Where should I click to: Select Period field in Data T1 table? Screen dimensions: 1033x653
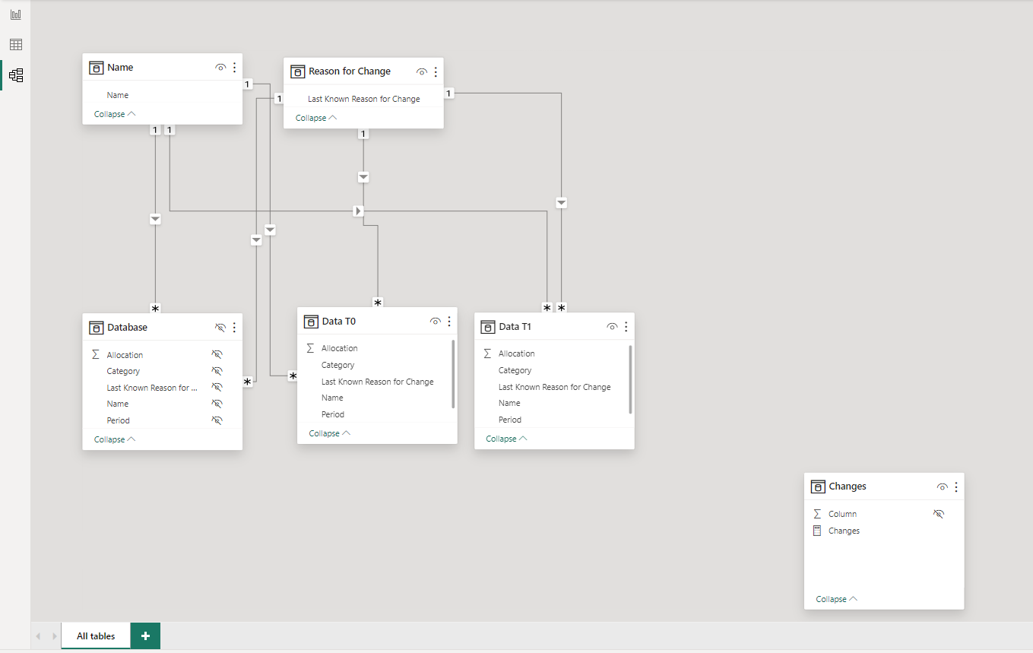coord(510,420)
